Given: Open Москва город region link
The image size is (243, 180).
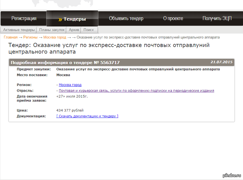Looking at the screenshot, I should (70, 85).
